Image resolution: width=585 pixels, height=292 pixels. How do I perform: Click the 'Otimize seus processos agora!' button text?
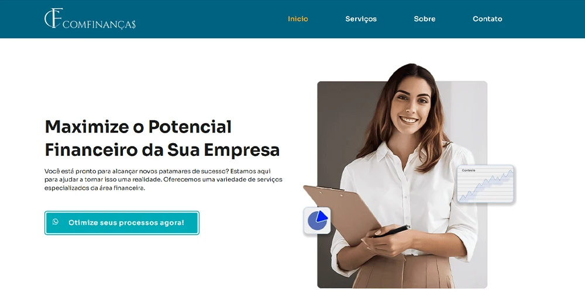(x=126, y=223)
